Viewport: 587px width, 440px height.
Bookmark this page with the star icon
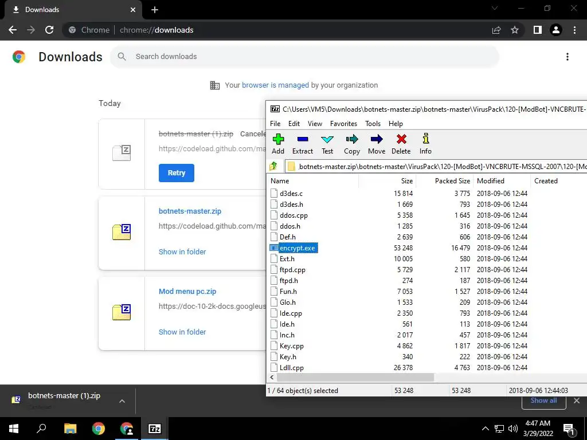click(515, 30)
